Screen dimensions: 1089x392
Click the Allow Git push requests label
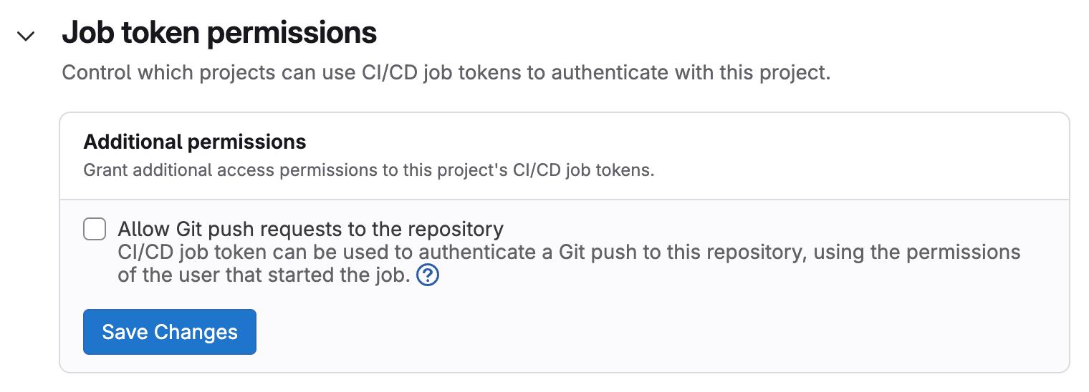310,230
